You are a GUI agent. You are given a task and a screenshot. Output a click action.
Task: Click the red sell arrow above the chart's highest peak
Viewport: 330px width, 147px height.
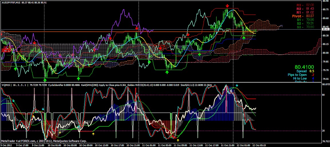pos(227,6)
